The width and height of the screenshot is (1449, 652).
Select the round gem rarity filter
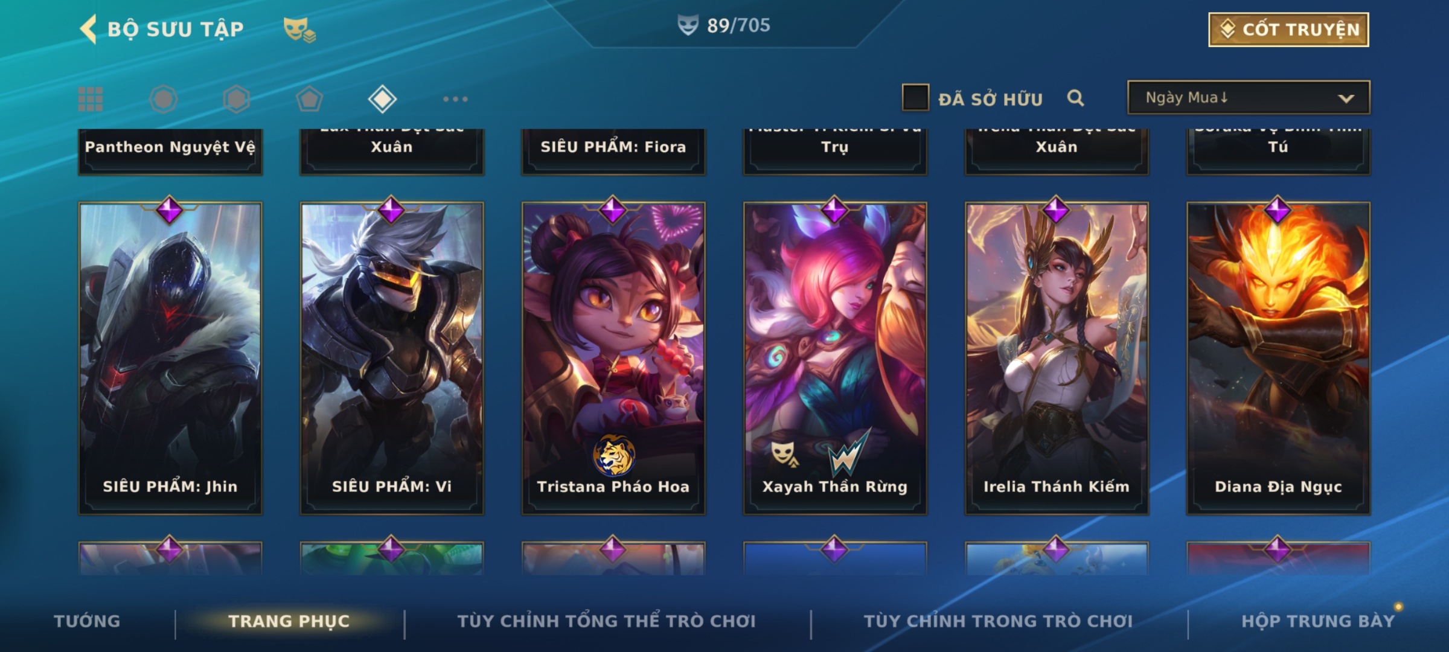[x=164, y=99]
